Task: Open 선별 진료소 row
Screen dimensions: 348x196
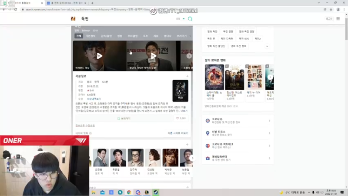Action: 238,133
